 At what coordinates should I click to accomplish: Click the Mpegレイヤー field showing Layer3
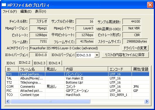point(85,28)
